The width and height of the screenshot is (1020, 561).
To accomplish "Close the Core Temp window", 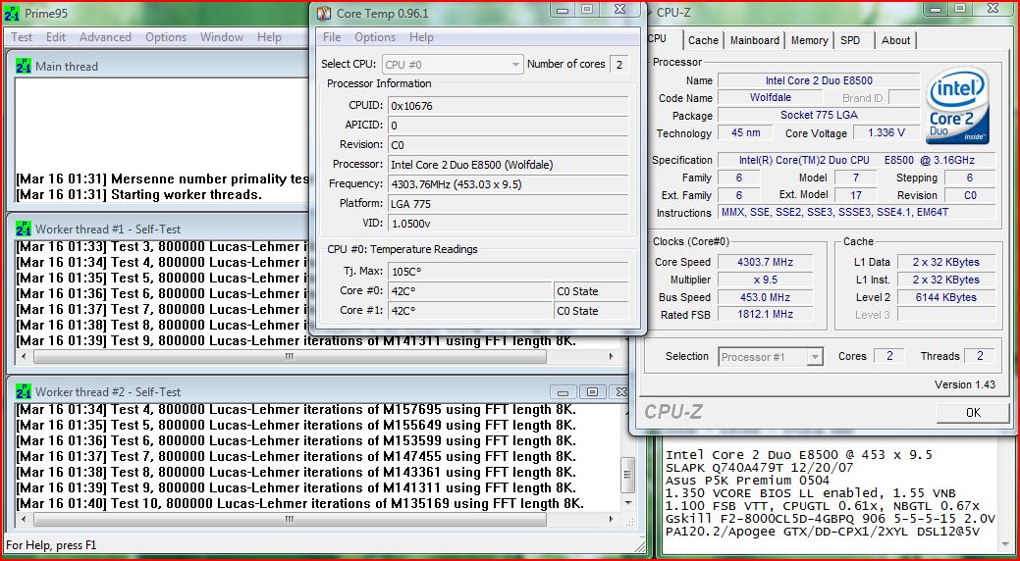I will pyautogui.click(x=619, y=9).
